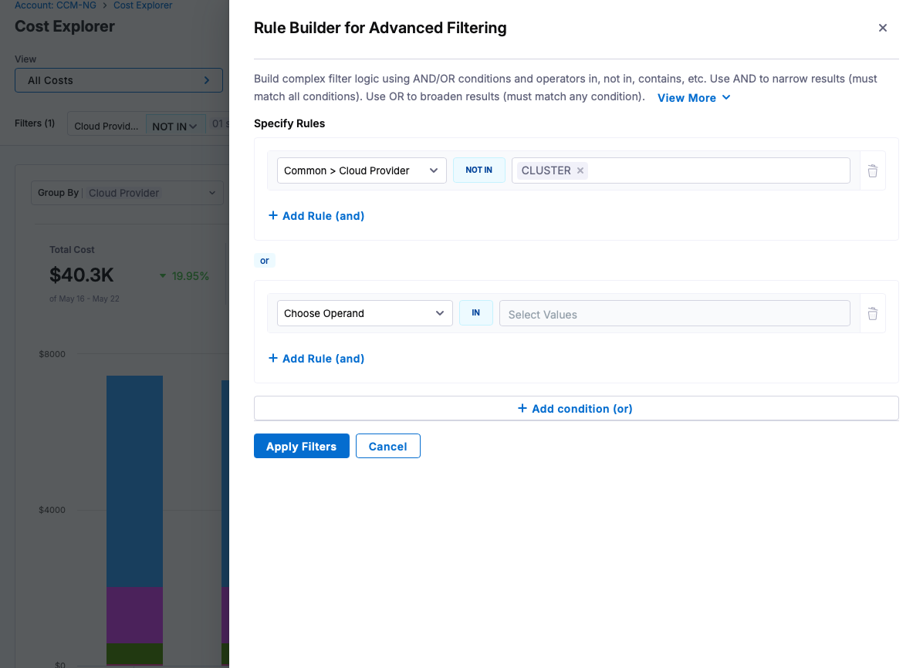Click the green cost trend arrow
The image size is (913, 668).
click(163, 276)
